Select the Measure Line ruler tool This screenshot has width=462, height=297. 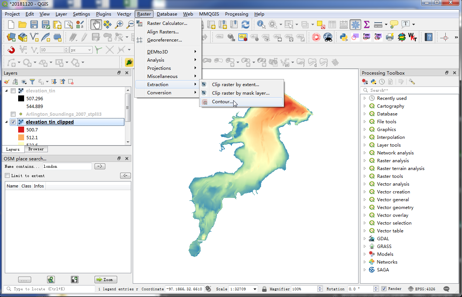378,25
